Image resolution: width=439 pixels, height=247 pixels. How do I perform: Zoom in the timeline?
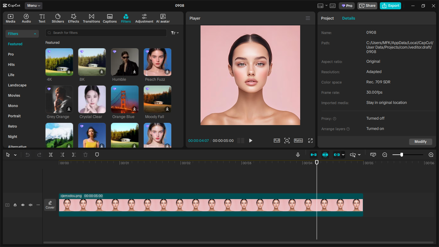[x=431, y=155]
